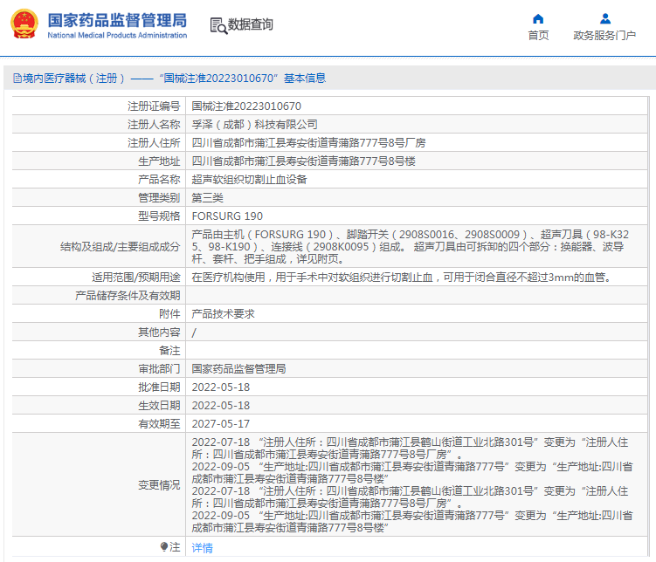The width and height of the screenshot is (656, 562).
Task: Click the 产品储存条件及有效期 label
Action: (128, 296)
